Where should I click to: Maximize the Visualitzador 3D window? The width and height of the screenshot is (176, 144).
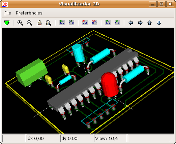pos(162,4)
